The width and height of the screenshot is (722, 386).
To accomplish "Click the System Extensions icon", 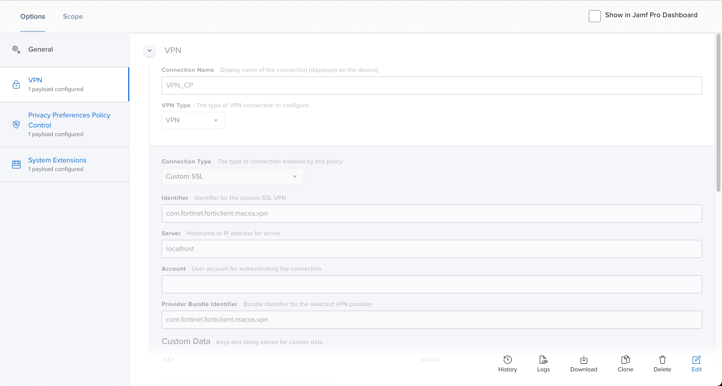I will pyautogui.click(x=16, y=164).
